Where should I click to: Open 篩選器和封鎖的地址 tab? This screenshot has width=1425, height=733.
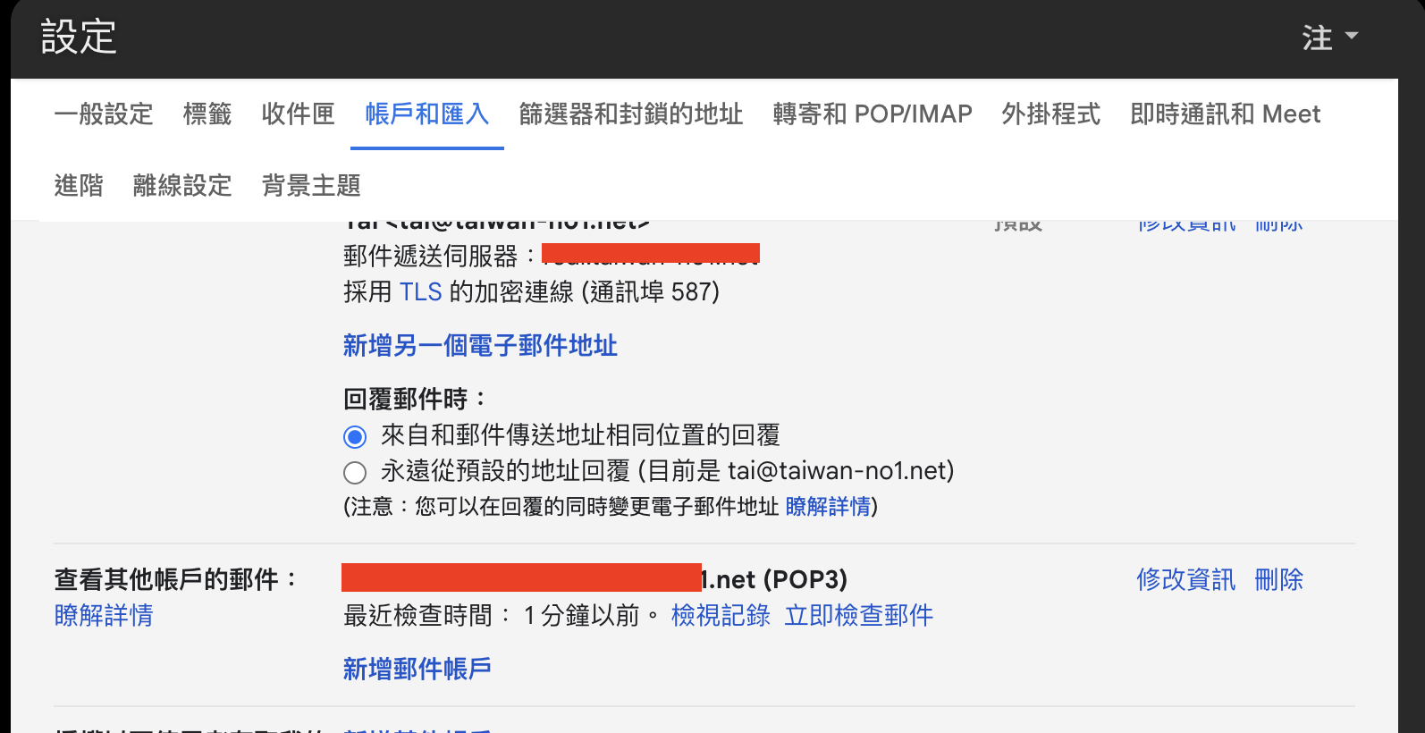click(630, 114)
